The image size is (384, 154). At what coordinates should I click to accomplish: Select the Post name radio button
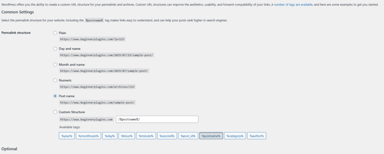coord(55,96)
